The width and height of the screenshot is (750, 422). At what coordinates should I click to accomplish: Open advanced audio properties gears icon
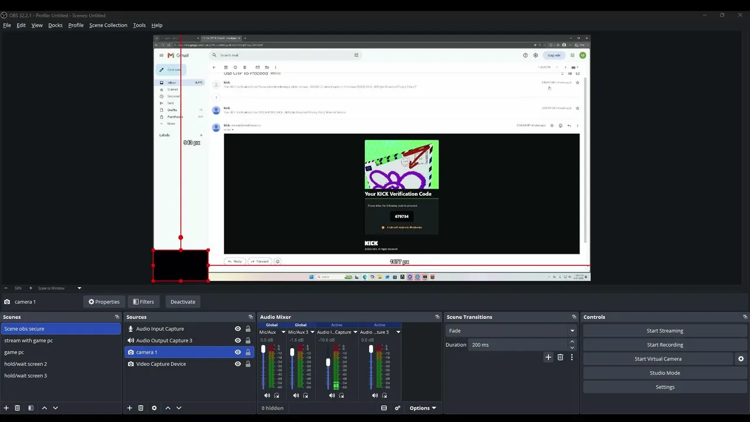click(397, 408)
